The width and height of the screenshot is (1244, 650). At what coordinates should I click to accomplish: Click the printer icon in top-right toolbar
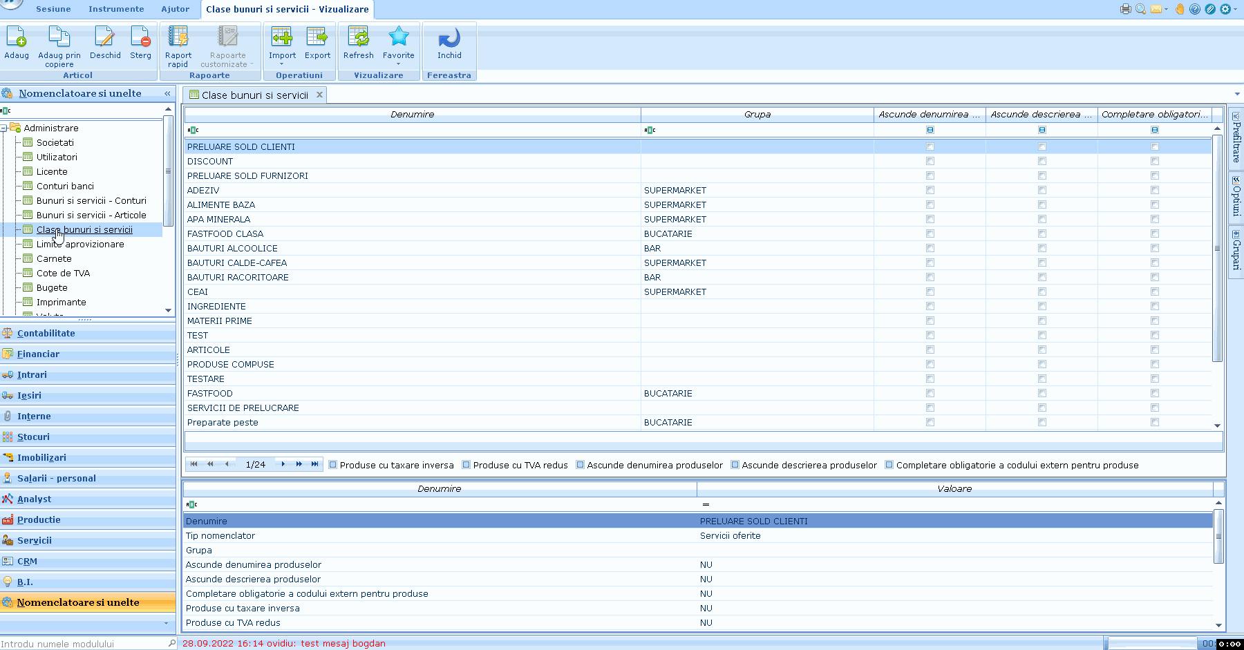tap(1126, 9)
